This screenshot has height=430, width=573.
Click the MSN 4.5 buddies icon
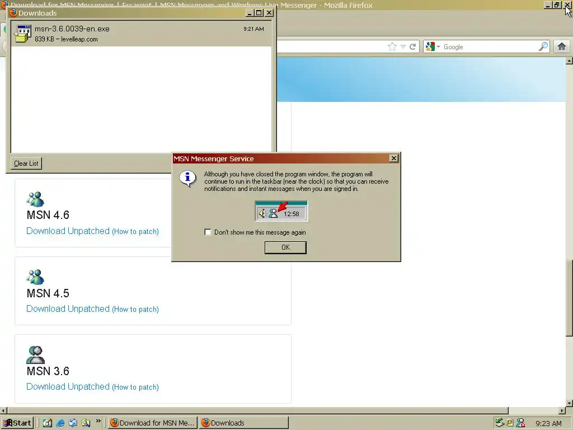(x=35, y=277)
